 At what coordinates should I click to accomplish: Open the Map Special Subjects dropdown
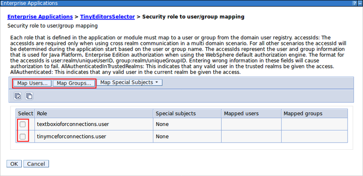[129, 82]
